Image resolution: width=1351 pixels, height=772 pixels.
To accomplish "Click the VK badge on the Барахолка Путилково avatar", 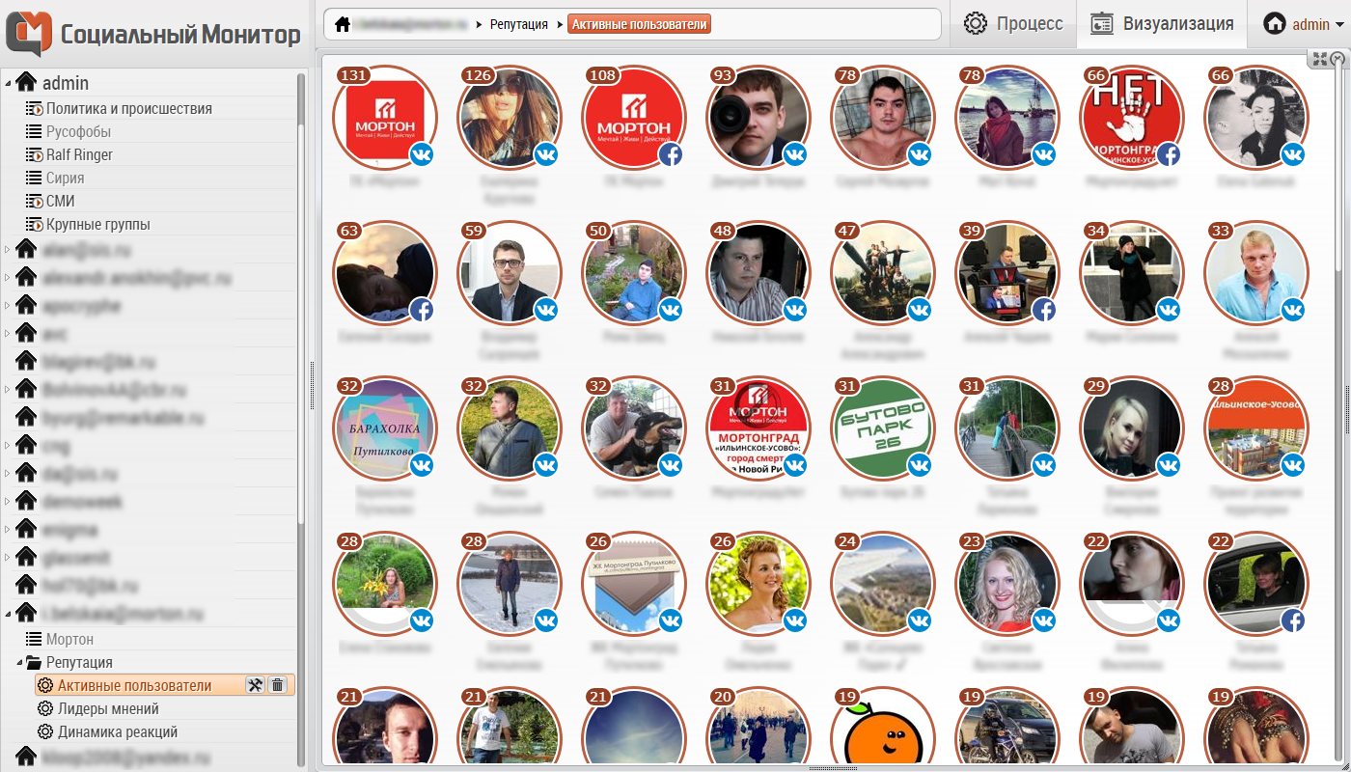I will (422, 464).
